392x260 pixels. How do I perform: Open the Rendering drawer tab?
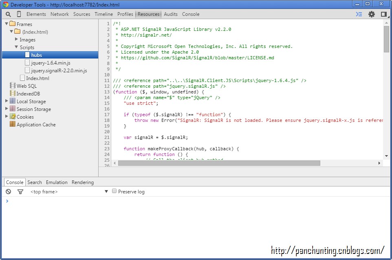(83, 182)
